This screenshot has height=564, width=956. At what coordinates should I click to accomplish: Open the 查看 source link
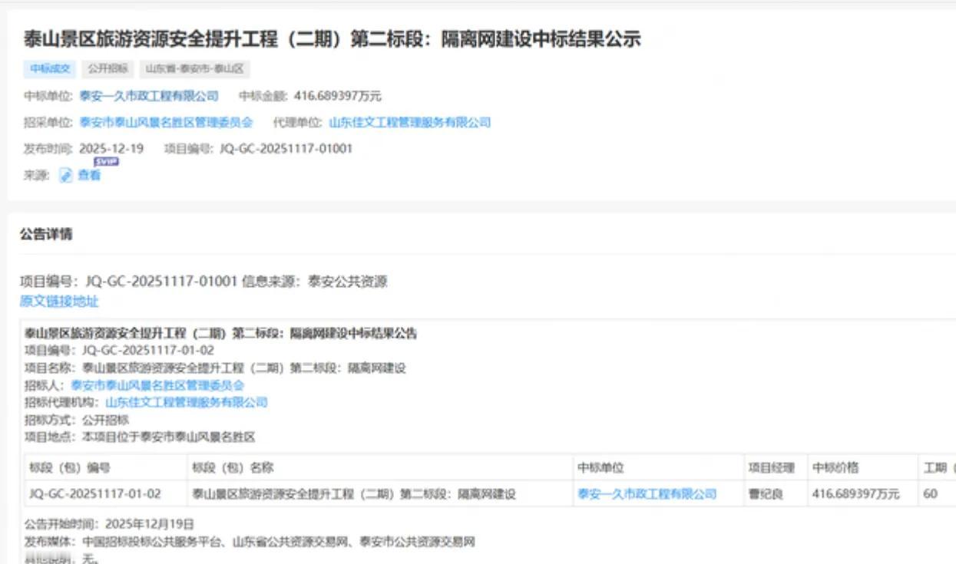[89, 175]
